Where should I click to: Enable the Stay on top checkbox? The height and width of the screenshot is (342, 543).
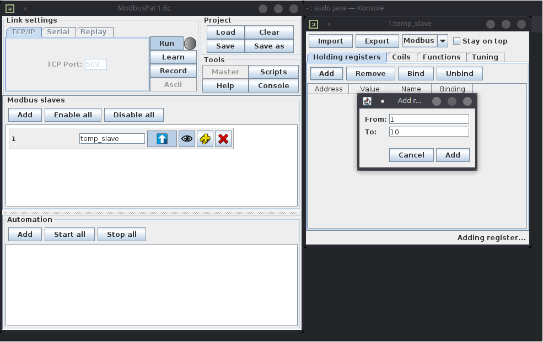click(x=456, y=41)
